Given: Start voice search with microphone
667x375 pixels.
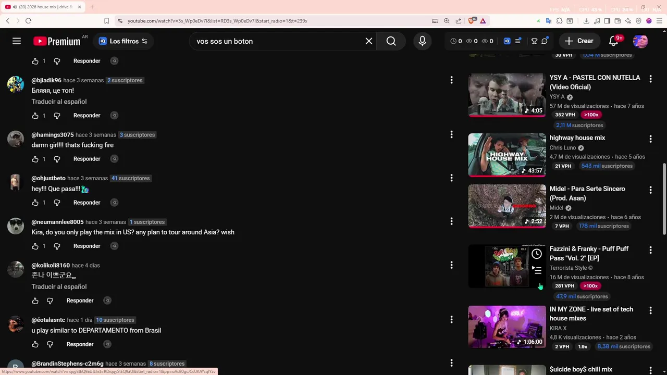Looking at the screenshot, I should click(x=423, y=41).
